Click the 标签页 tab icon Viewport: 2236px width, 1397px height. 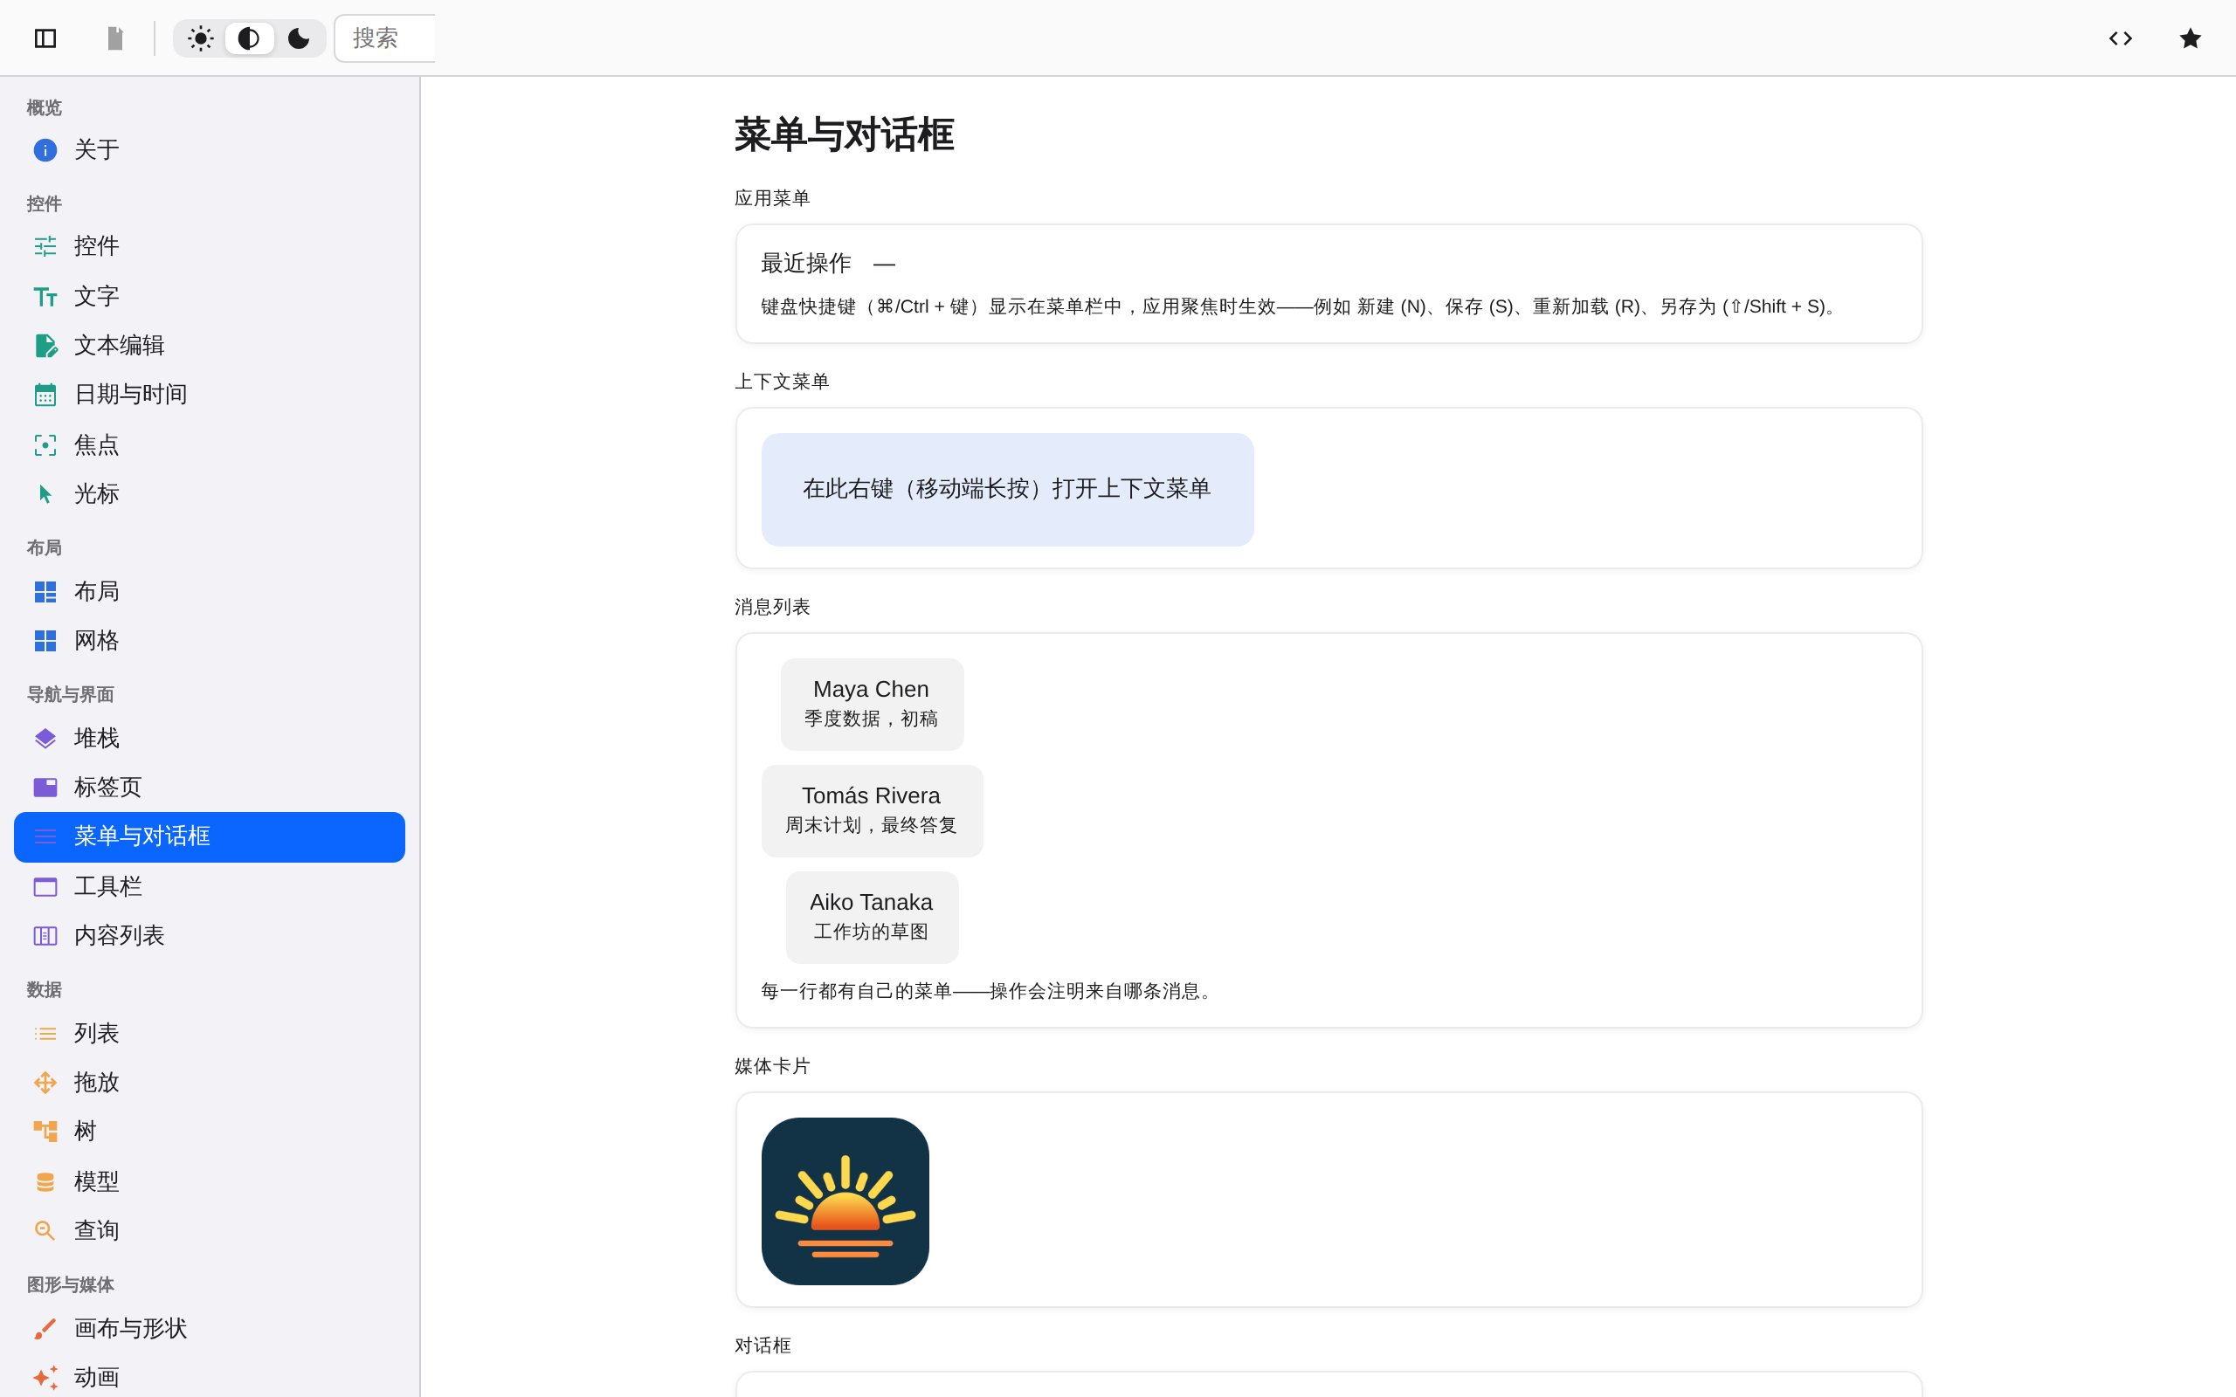click(45, 788)
